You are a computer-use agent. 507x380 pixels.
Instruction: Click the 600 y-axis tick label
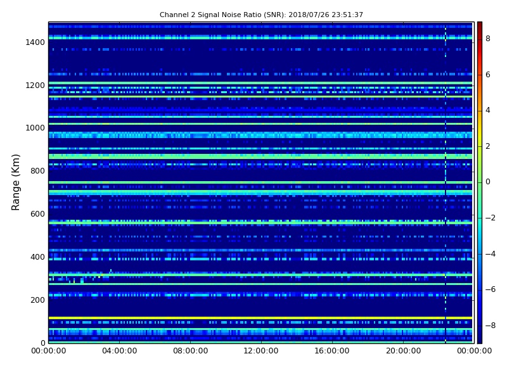[37, 214]
